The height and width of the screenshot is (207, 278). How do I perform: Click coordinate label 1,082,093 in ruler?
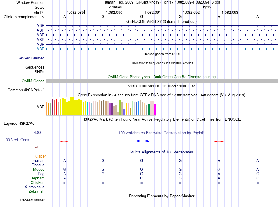pos(230,12)
